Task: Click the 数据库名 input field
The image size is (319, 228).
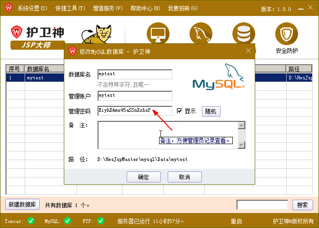Action: [x=135, y=74]
